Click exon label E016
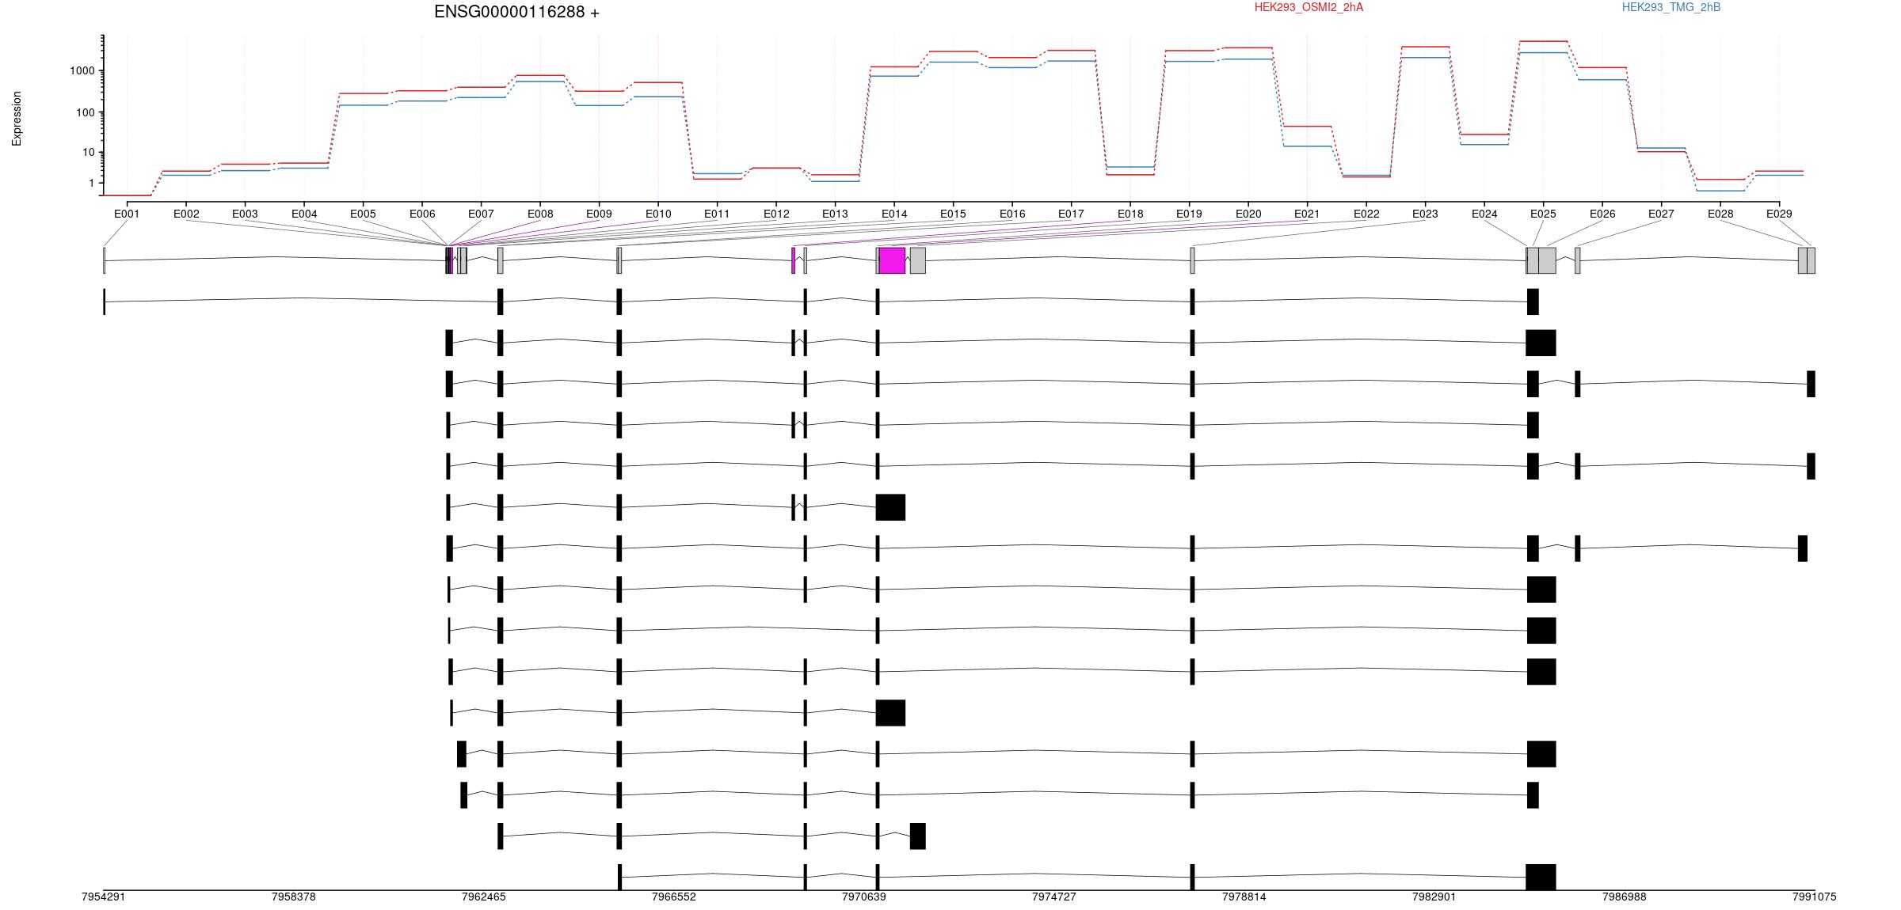The height and width of the screenshot is (910, 1901). pyautogui.click(x=1012, y=214)
